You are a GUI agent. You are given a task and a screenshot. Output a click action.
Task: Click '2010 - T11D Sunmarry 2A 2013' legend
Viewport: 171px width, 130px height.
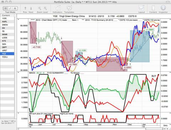[99, 20]
